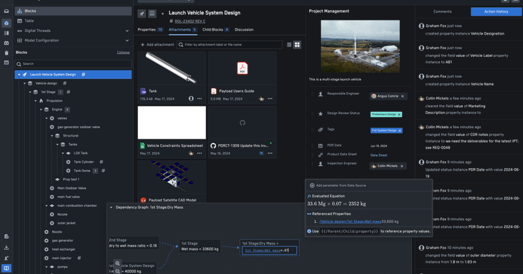Open the inbox icon in the left sidebar
Image resolution: width=523 pixels, height=274 pixels.
click(7, 11)
